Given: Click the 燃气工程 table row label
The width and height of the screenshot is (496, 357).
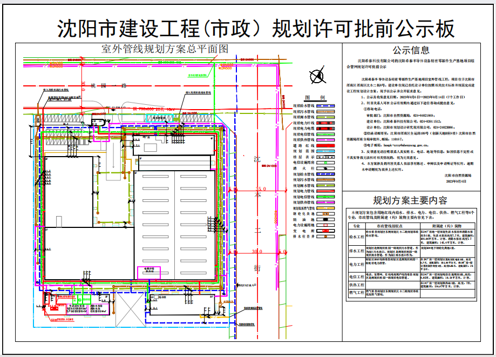Looking at the screenshot, I should click(357, 293).
